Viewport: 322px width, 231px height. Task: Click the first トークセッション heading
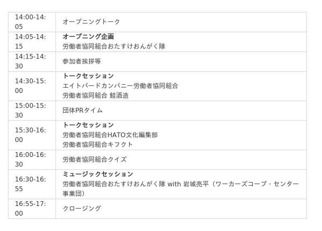[88, 76]
